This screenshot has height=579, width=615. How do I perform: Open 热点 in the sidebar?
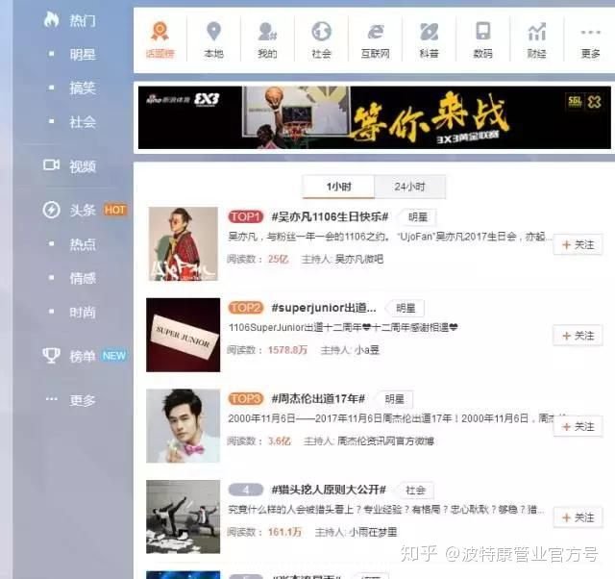pos(83,244)
